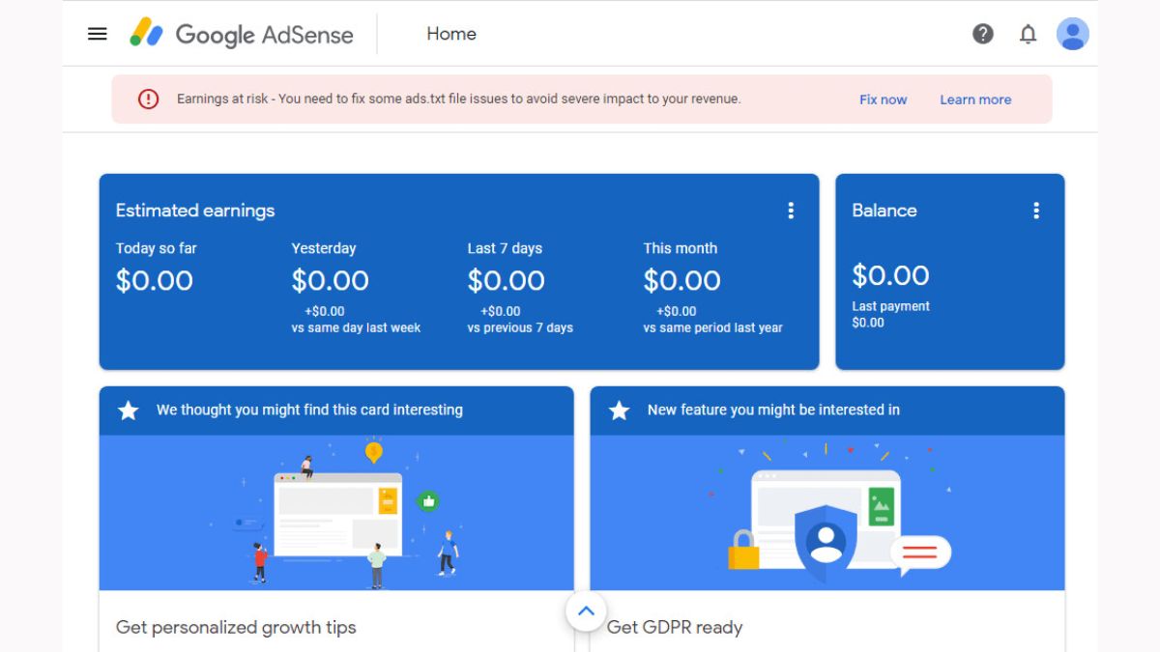Screen dimensions: 1160x652
Task: Click the red warning icon in the alert
Action: [x=148, y=99]
